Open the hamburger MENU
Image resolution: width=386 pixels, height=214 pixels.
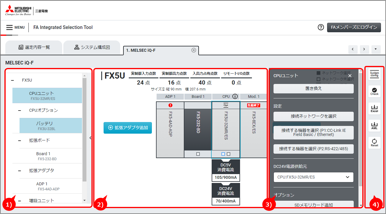[x=15, y=27]
